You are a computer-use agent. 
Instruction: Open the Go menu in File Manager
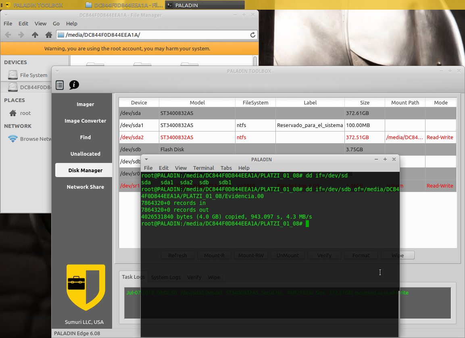pos(56,23)
